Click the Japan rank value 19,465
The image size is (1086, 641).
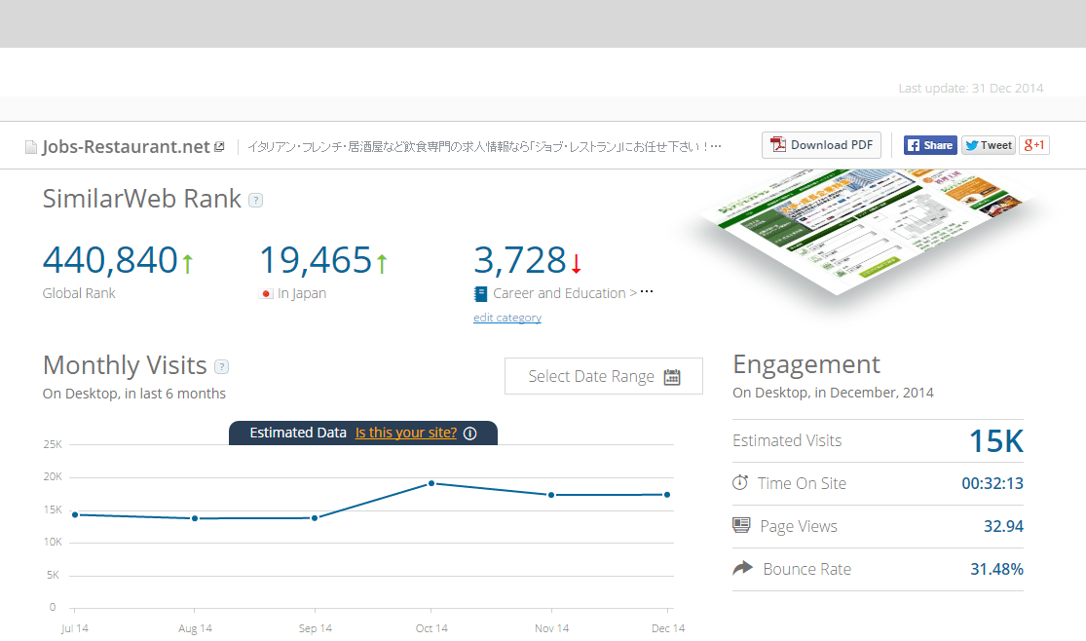pyautogui.click(x=316, y=260)
